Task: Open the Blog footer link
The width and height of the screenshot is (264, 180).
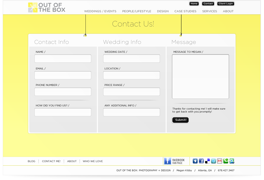Action: coord(31,161)
